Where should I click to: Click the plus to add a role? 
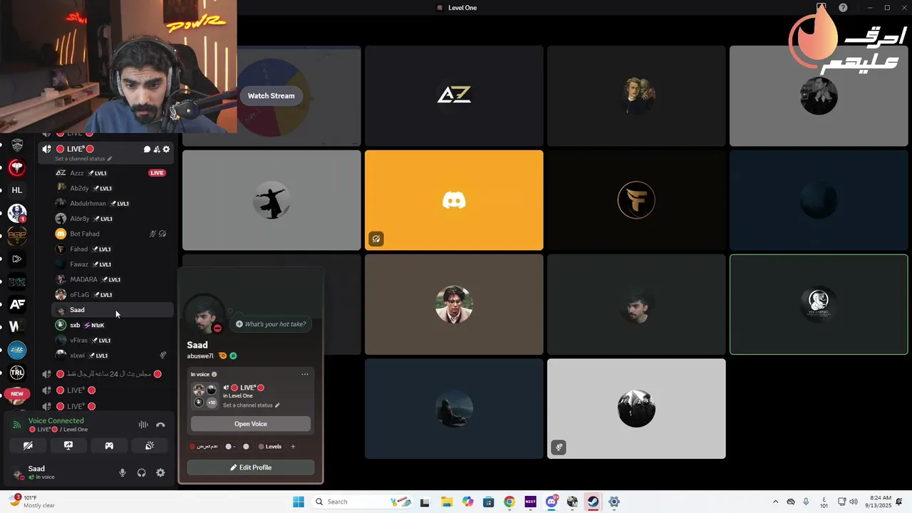[x=293, y=447]
